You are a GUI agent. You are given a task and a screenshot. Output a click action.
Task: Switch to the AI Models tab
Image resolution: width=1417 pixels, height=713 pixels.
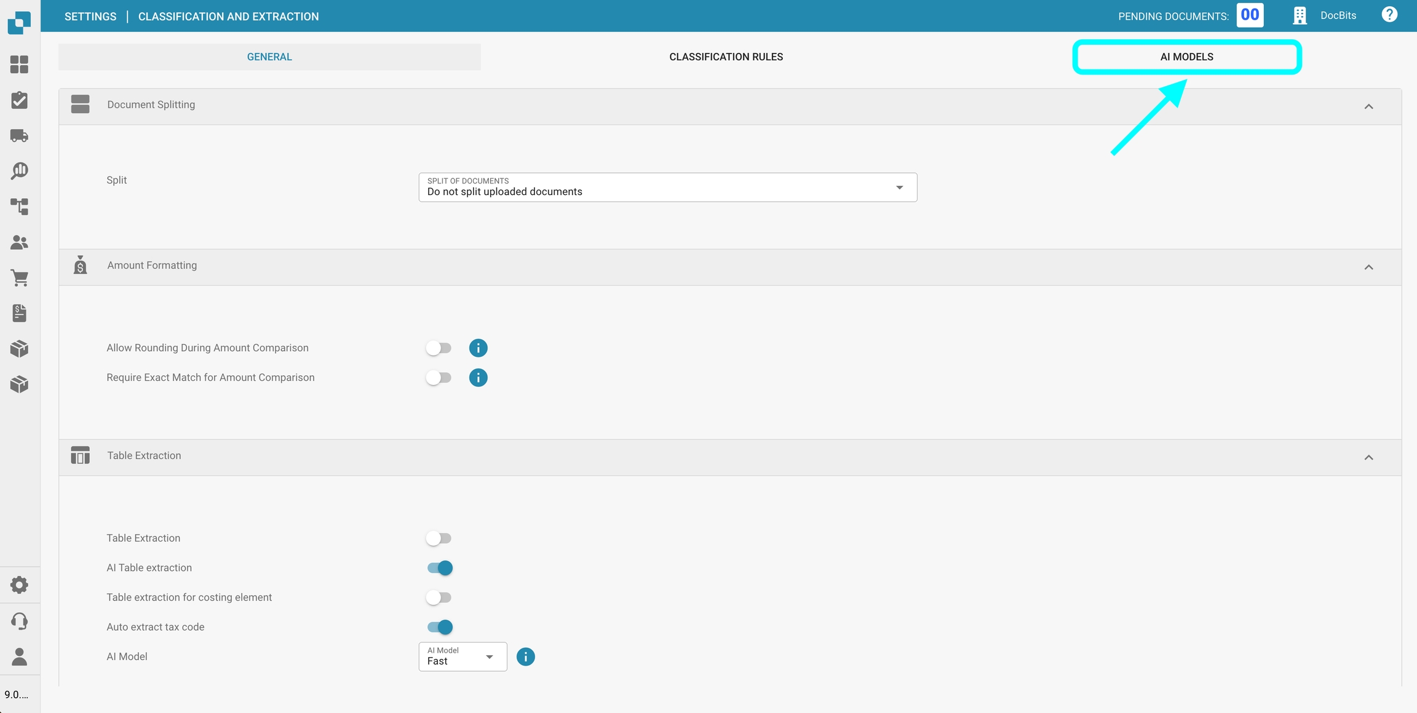coord(1186,57)
